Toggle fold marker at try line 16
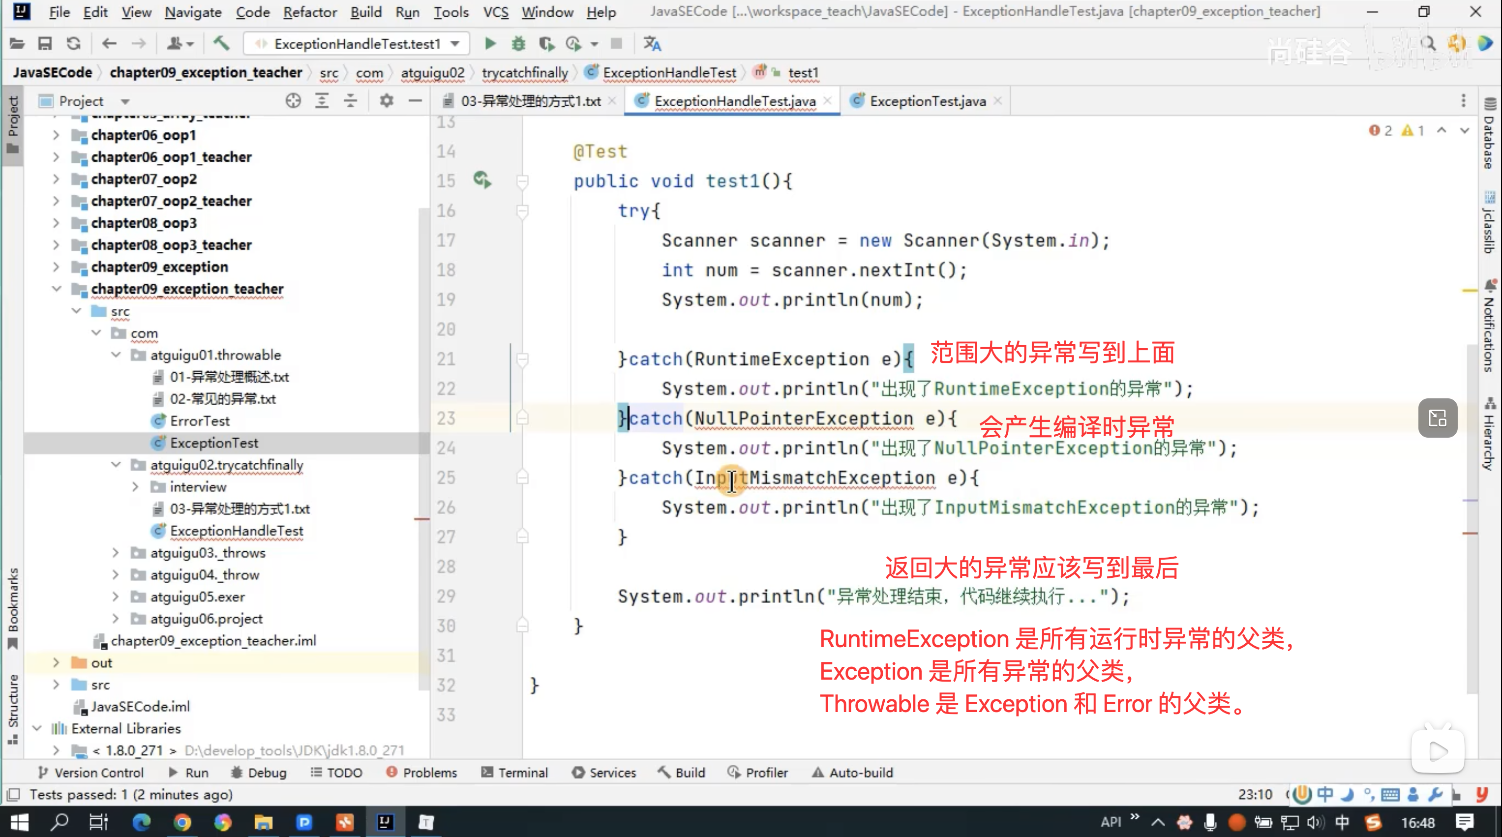The image size is (1502, 837). pyautogui.click(x=522, y=211)
